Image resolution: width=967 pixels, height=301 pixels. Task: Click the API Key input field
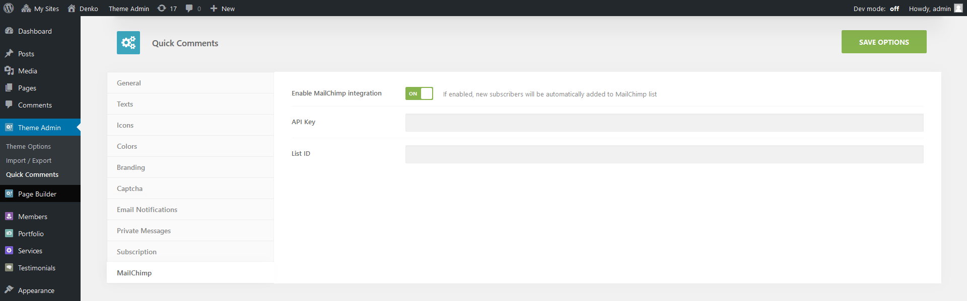tap(664, 123)
